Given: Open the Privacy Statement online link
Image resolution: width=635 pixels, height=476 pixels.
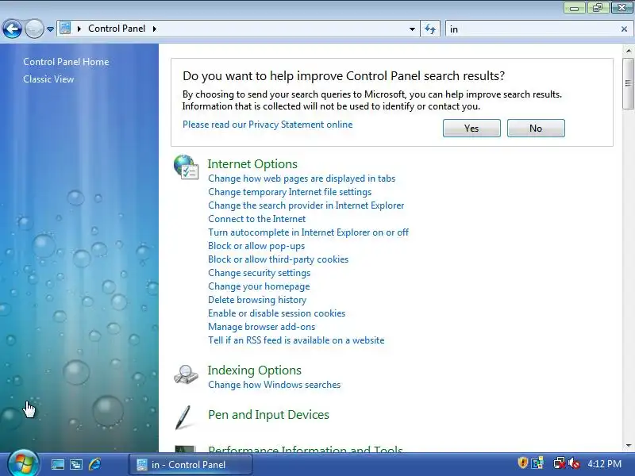Looking at the screenshot, I should coord(267,125).
